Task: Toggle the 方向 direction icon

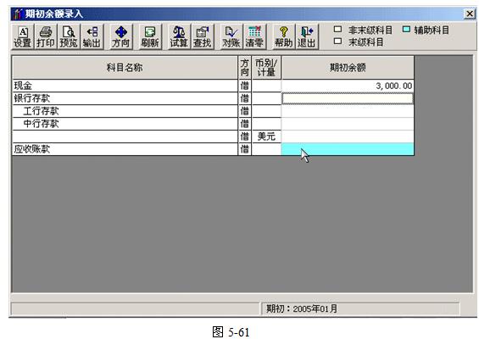Action: point(120,37)
